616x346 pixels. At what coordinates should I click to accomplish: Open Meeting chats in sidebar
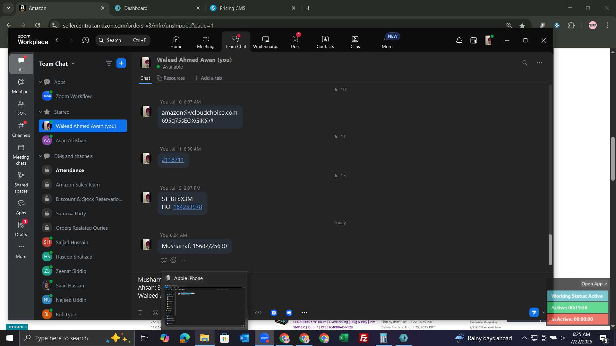21,155
